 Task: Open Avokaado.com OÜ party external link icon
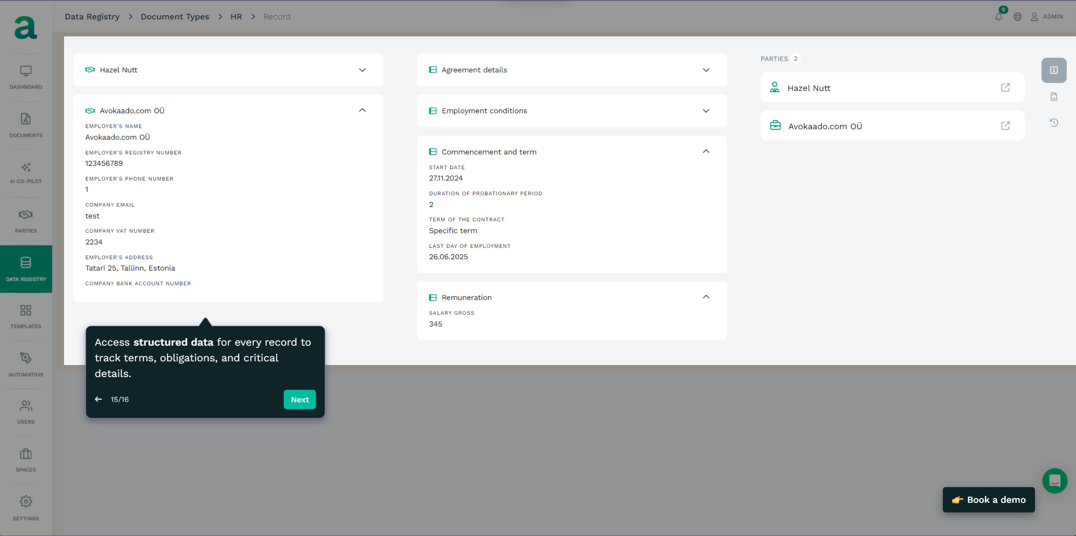point(1005,126)
